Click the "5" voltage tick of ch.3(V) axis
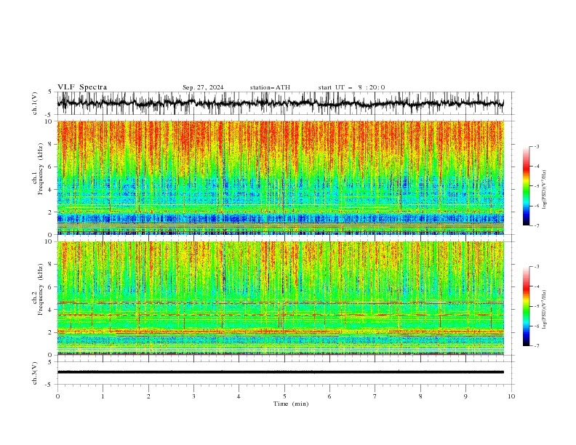Screen dimensions: 576x445 (51, 361)
